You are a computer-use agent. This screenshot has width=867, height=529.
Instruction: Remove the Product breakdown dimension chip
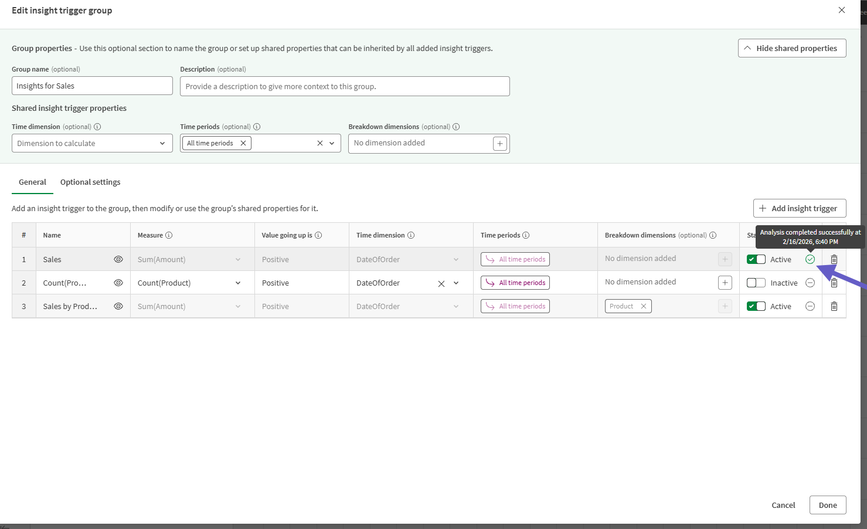coord(644,306)
